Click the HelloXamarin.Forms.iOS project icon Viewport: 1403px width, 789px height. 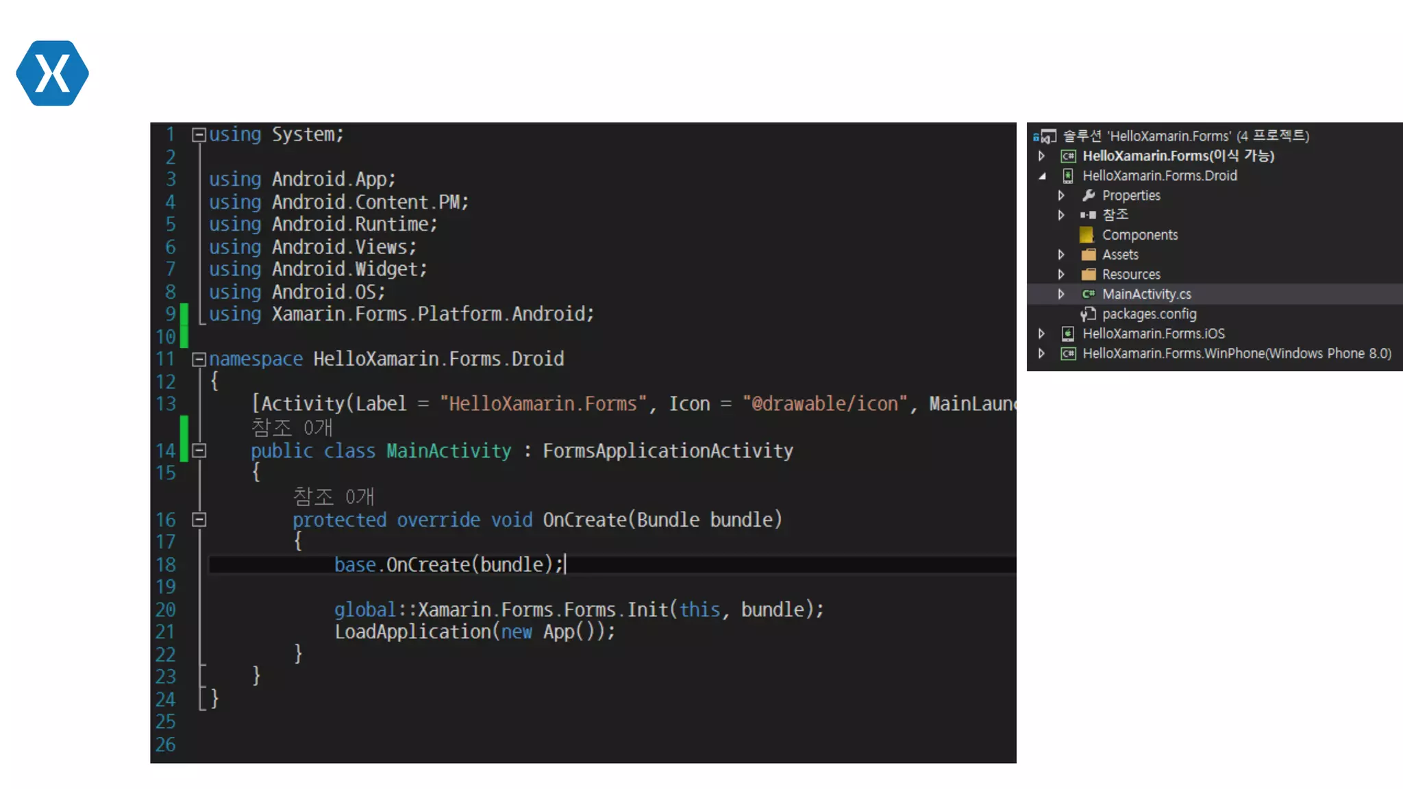coord(1067,334)
